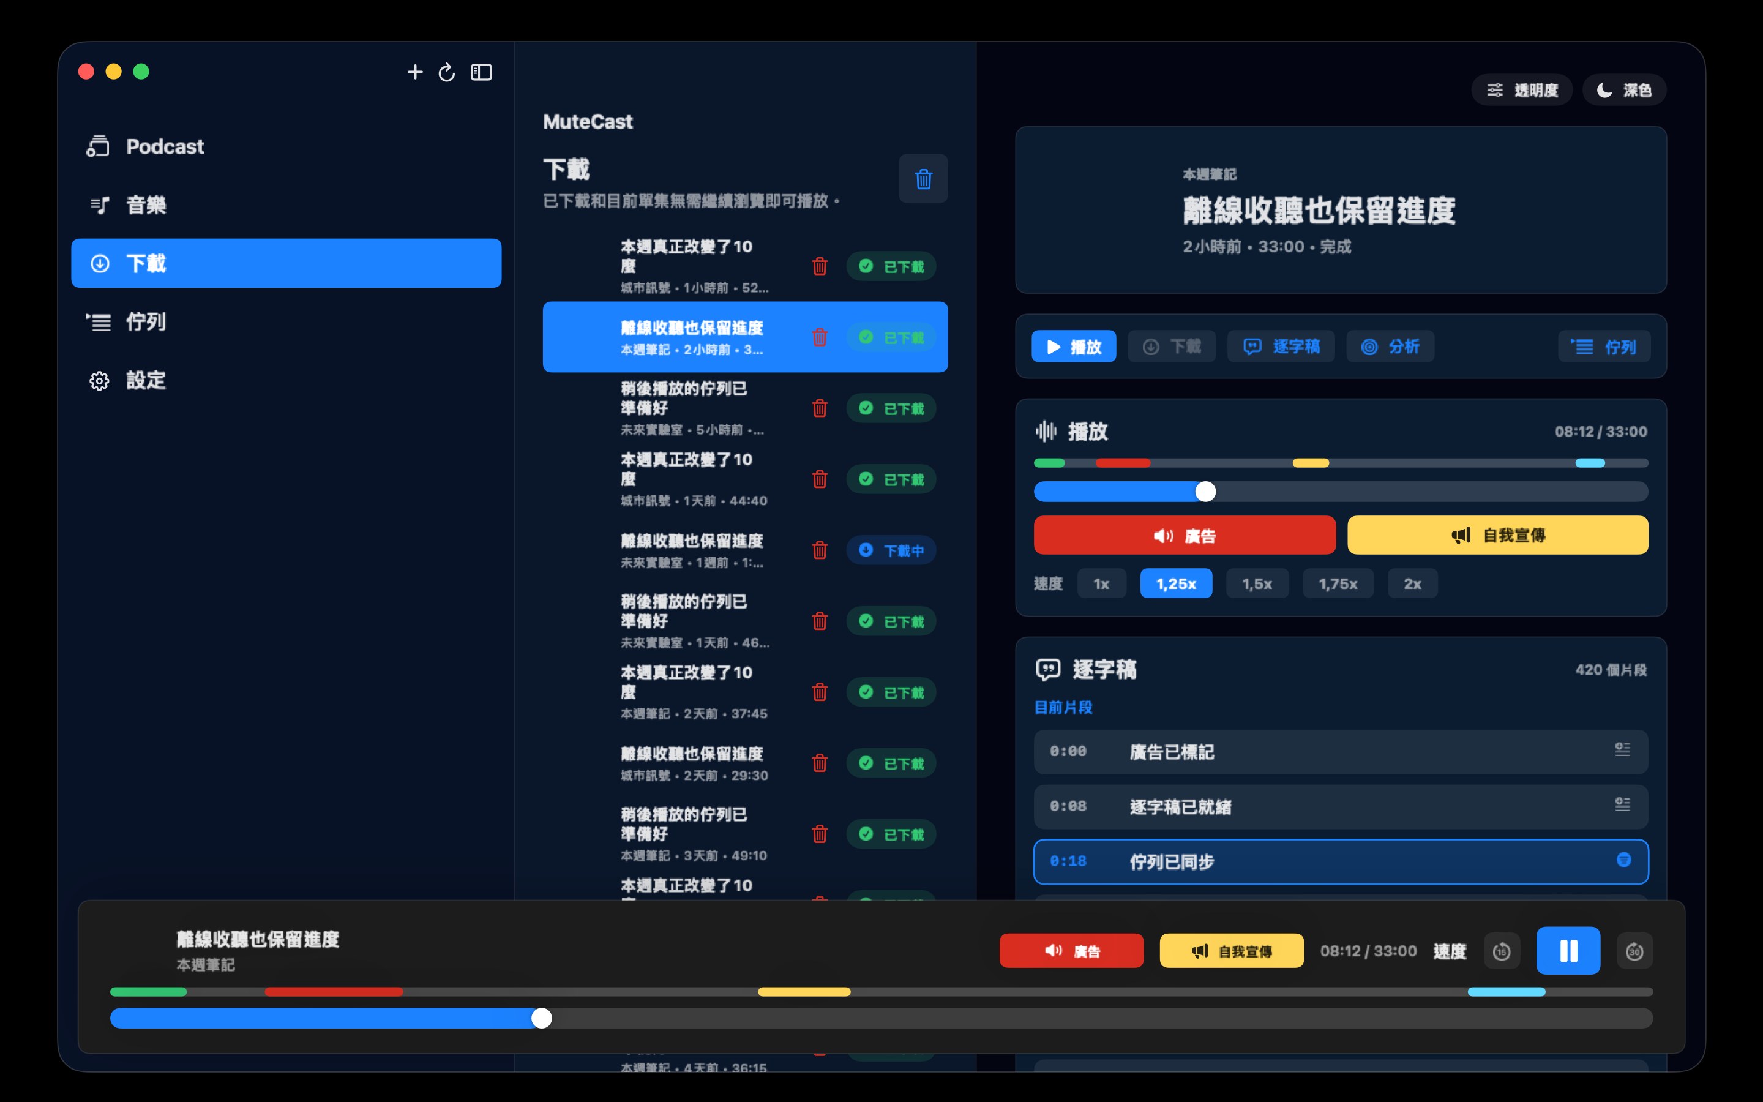
Task: Select 1x playback speed
Action: 1101,584
